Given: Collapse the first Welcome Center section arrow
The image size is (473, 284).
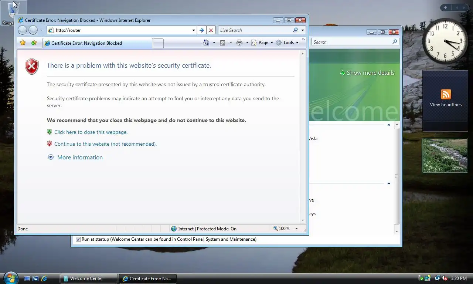Looking at the screenshot, I should tap(389, 125).
